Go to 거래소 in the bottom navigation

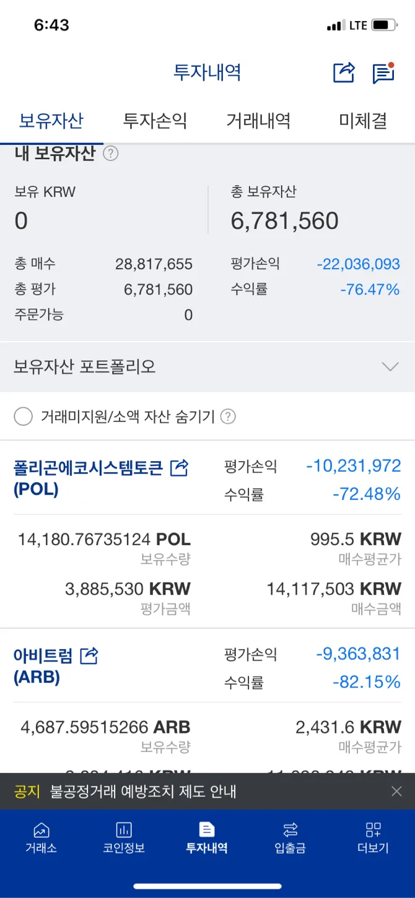41,837
